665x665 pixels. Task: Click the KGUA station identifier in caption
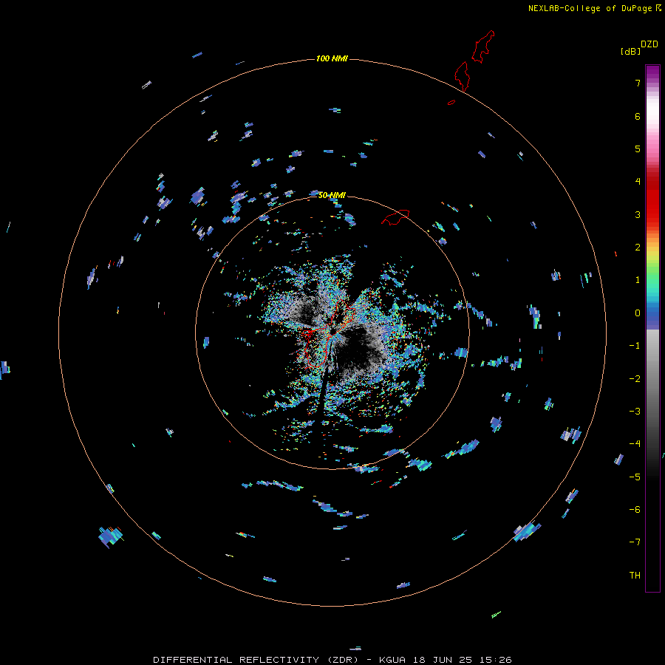click(x=392, y=660)
